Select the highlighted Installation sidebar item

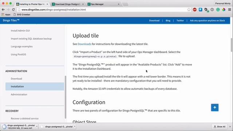click(35, 87)
